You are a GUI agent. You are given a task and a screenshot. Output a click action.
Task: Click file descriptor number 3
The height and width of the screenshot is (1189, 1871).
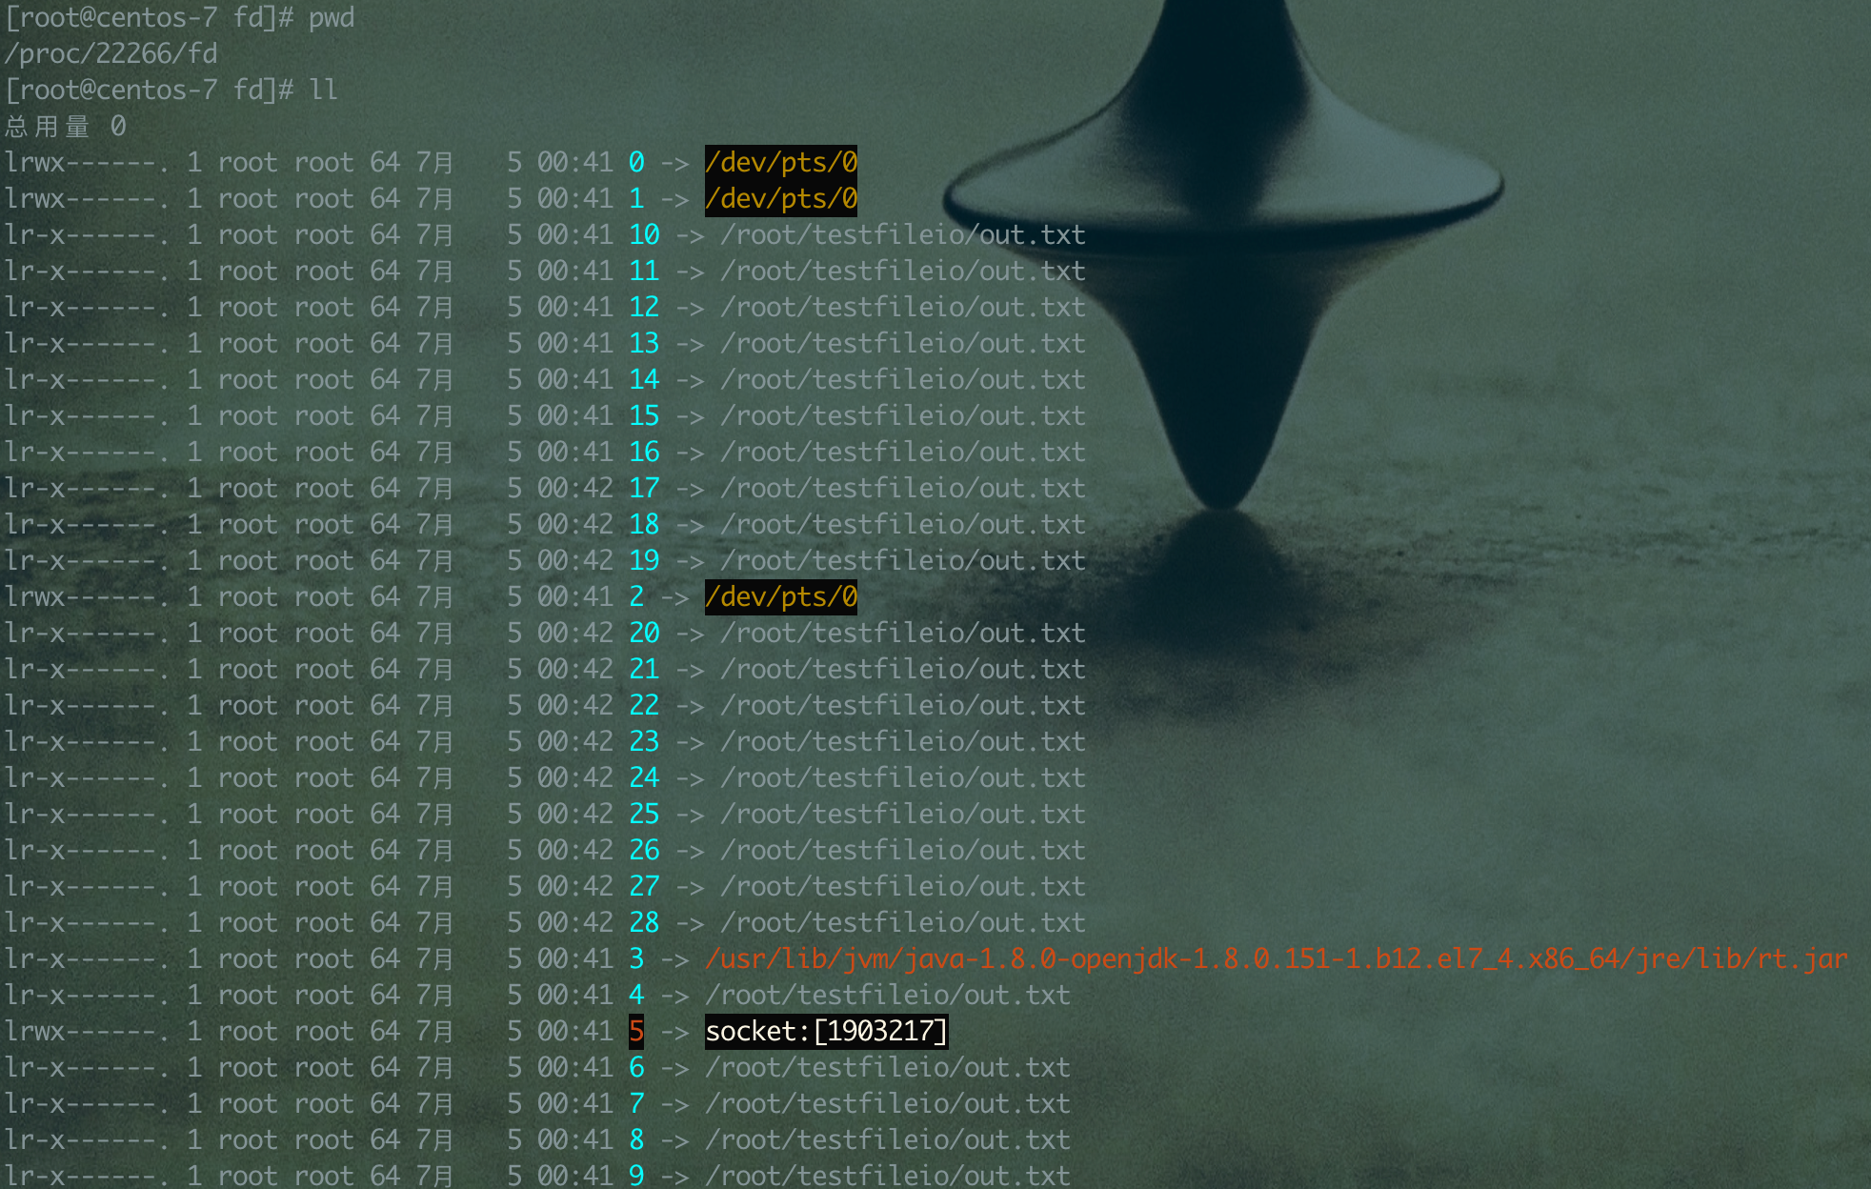tap(636, 958)
